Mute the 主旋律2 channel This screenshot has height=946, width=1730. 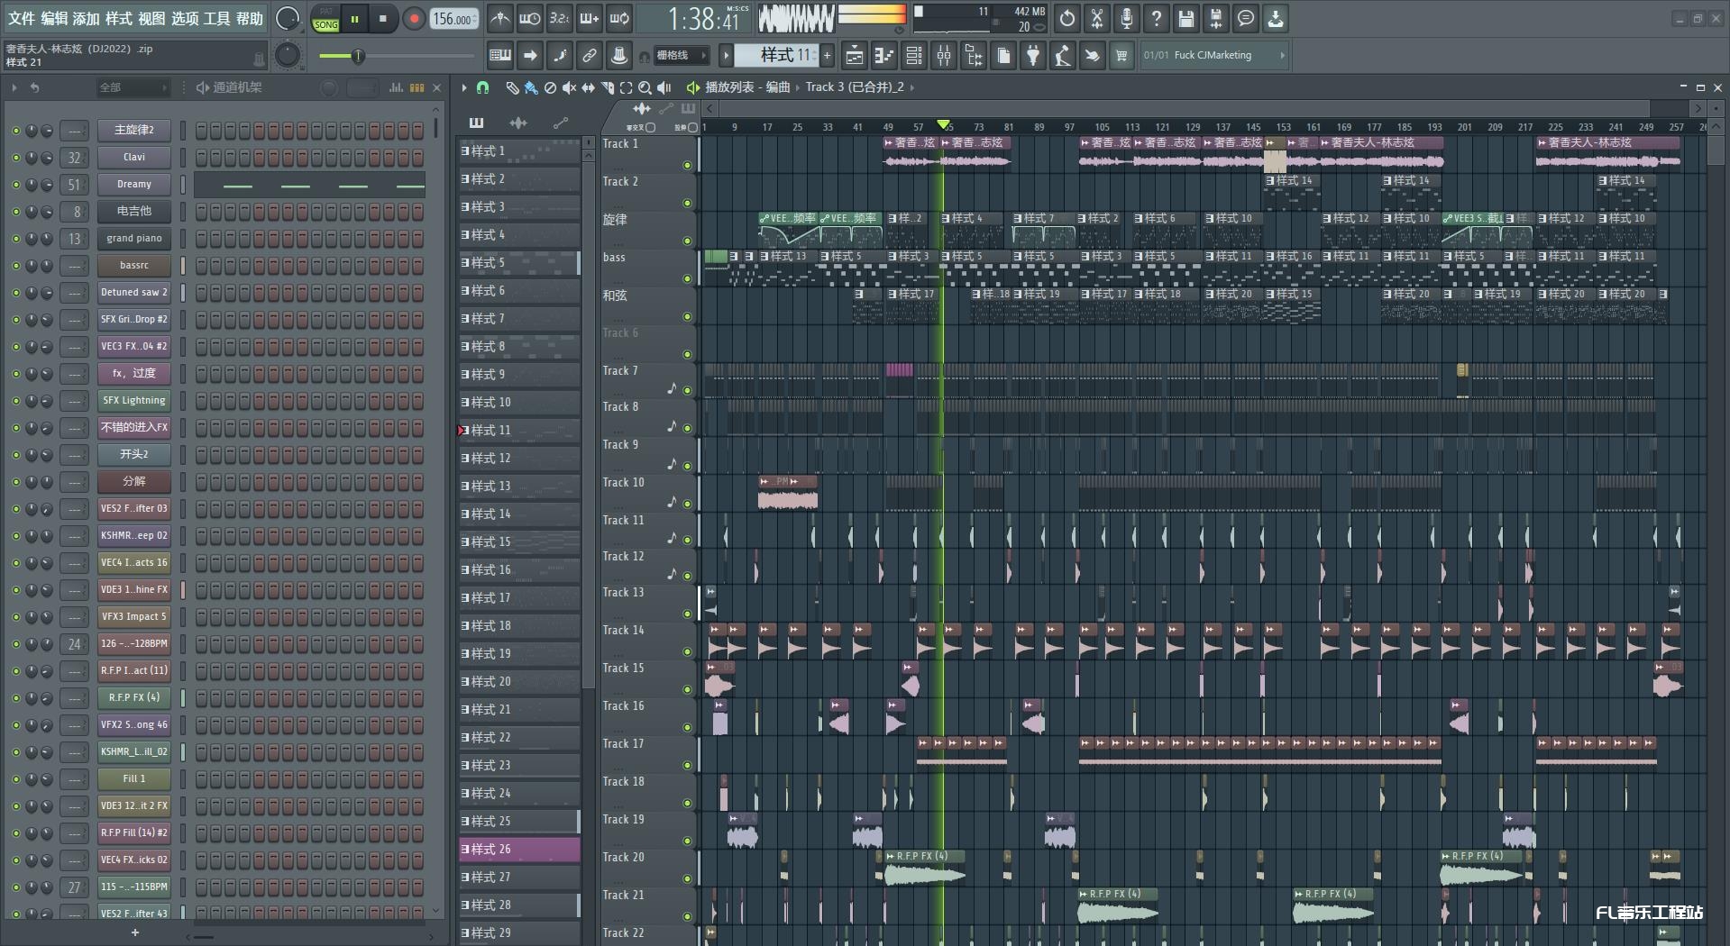tap(15, 131)
